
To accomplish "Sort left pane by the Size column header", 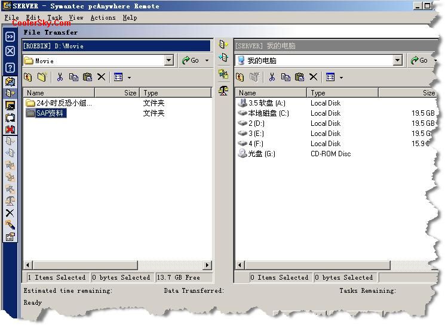I will pos(117,92).
